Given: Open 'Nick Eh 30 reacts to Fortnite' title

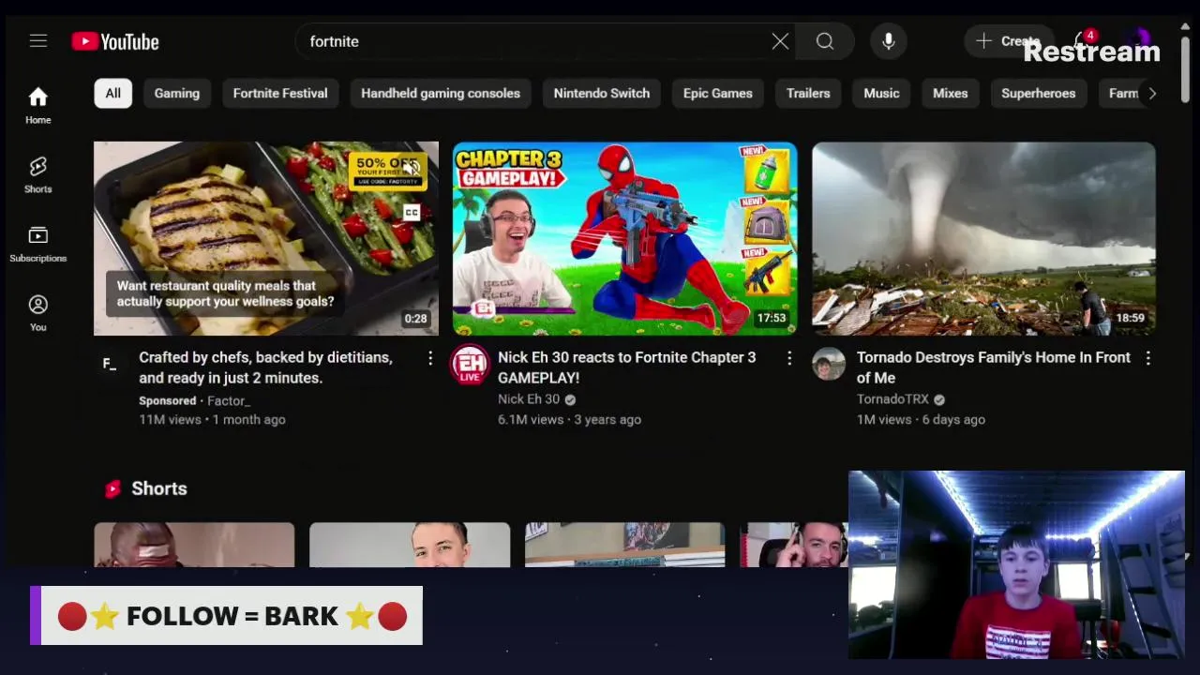Looking at the screenshot, I should 626,367.
